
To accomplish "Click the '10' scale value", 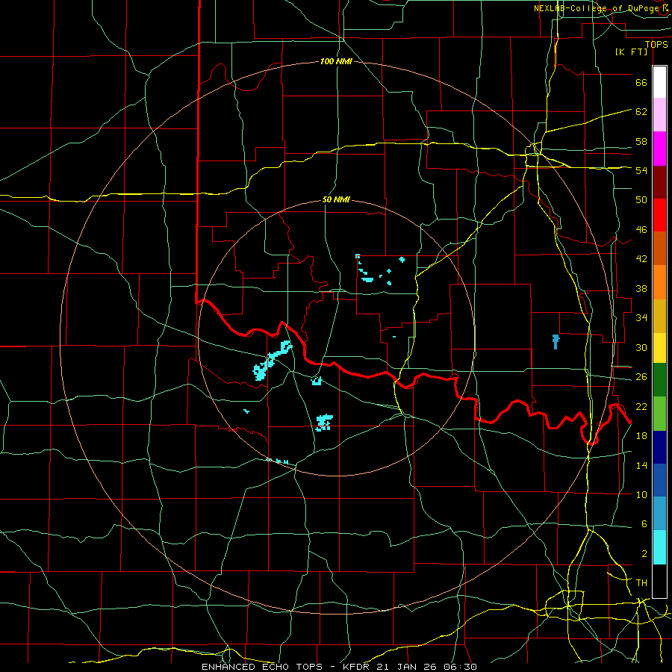I will (x=641, y=495).
